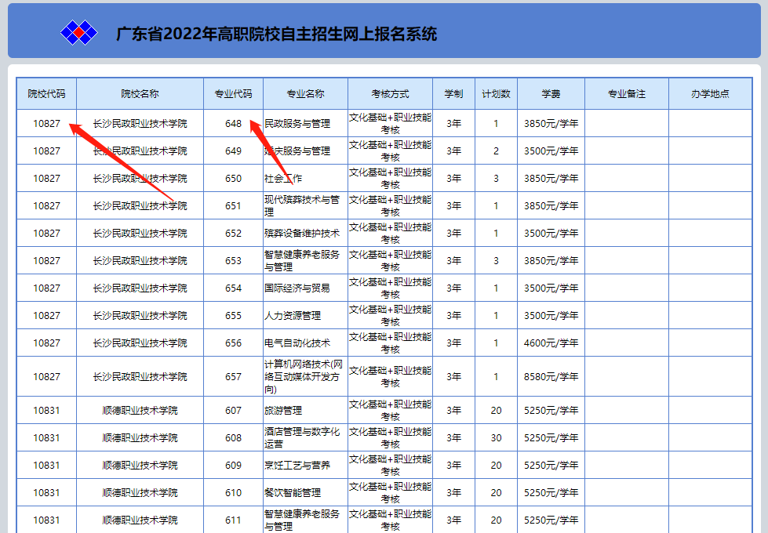Click the 旅游管理 major name
Image resolution: width=768 pixels, height=533 pixels.
pos(283,410)
